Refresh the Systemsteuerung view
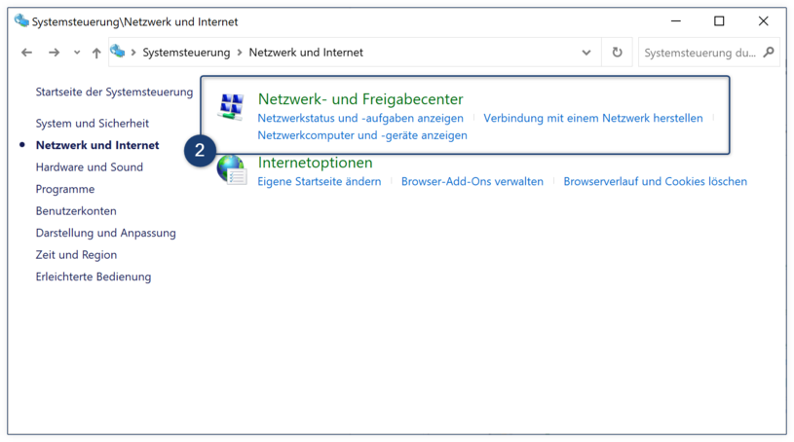 pos(617,53)
